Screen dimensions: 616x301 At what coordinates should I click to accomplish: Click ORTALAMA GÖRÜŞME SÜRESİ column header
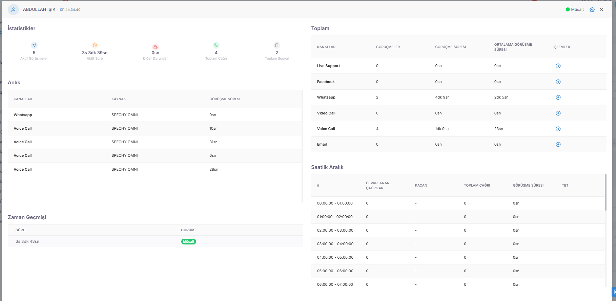point(513,47)
